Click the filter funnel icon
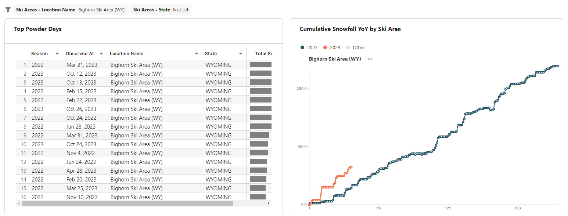568x216 pixels. (8, 10)
